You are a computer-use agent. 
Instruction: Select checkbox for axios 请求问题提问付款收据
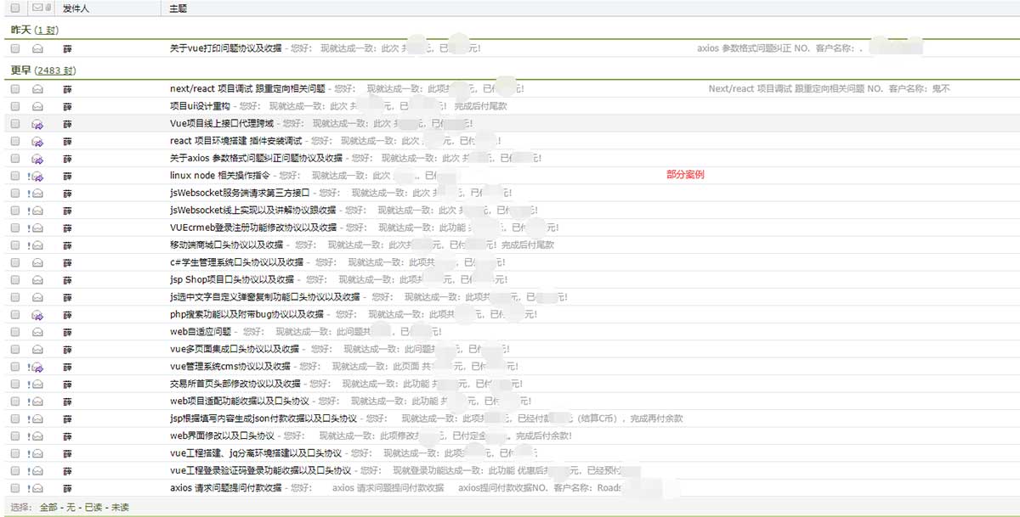coord(15,488)
